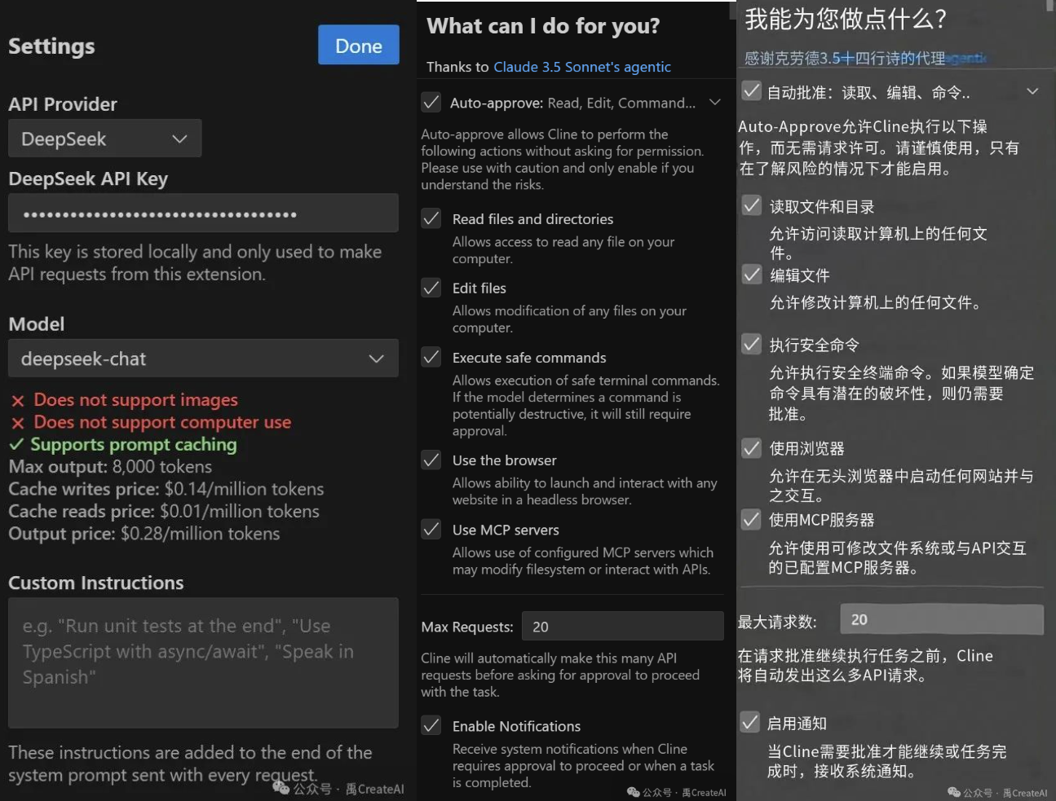Click the Custom Instructions text area

203,663
